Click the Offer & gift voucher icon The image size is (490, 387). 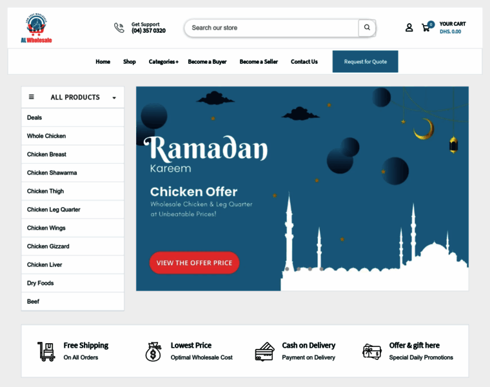pyautogui.click(x=372, y=352)
